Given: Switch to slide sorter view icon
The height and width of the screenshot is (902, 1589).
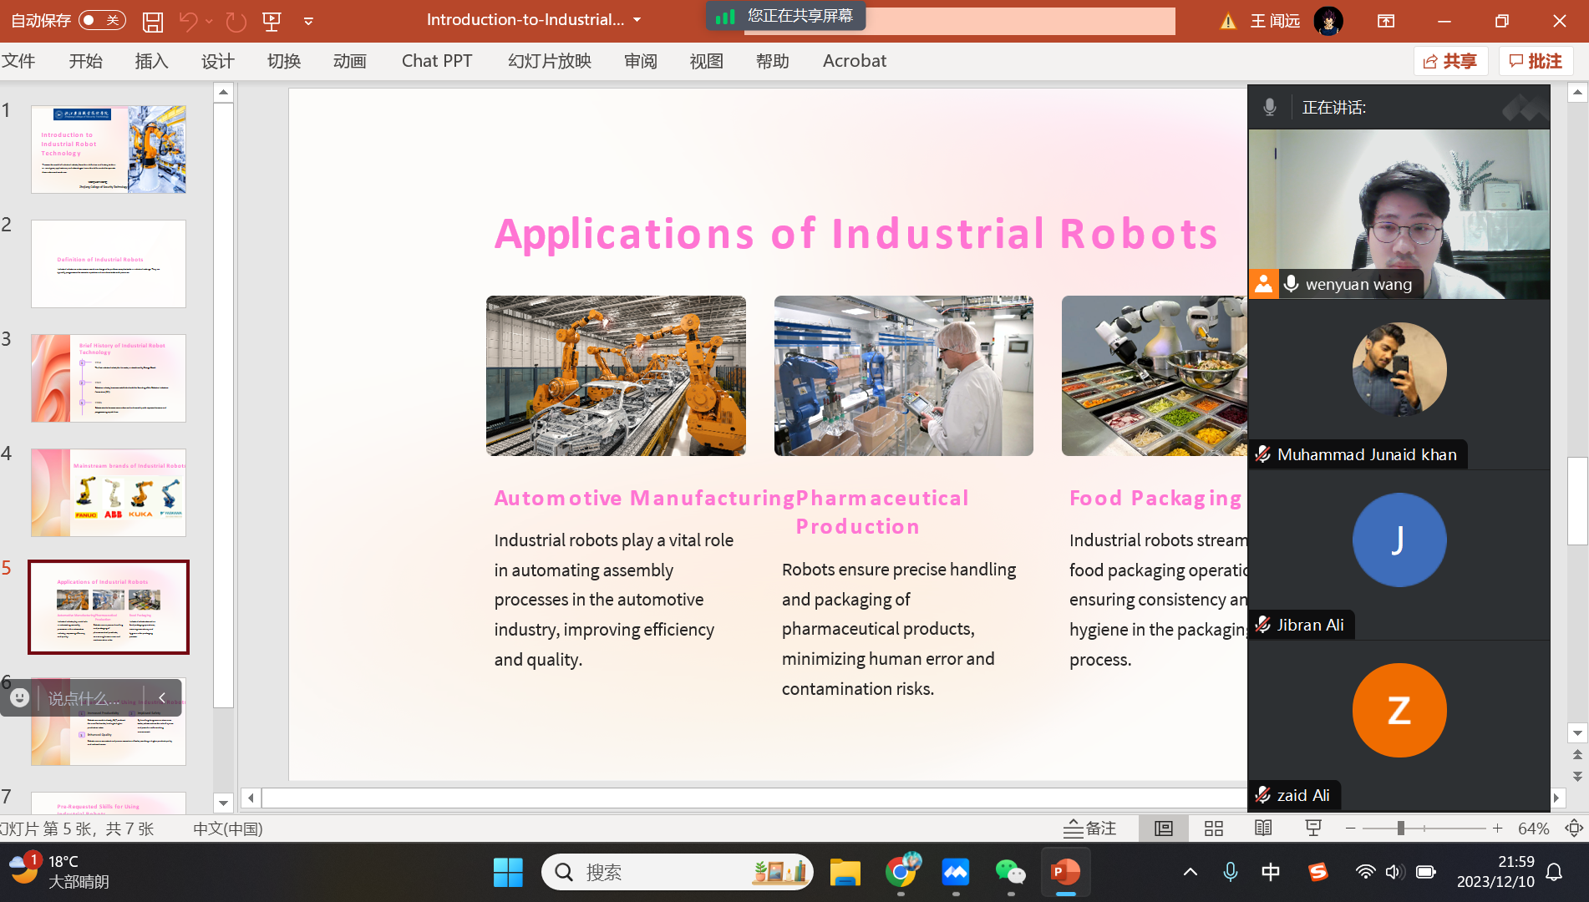Looking at the screenshot, I should click(x=1213, y=829).
